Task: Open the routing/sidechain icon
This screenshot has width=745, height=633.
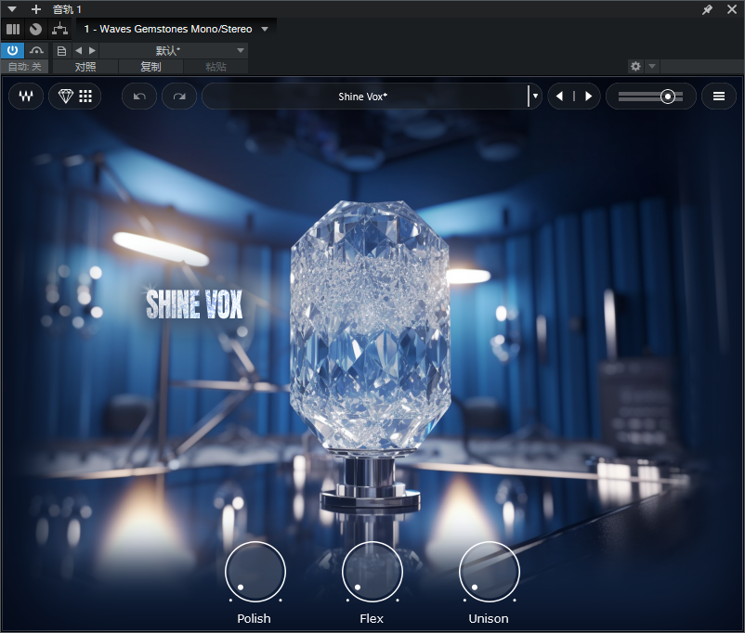Action: (x=60, y=29)
